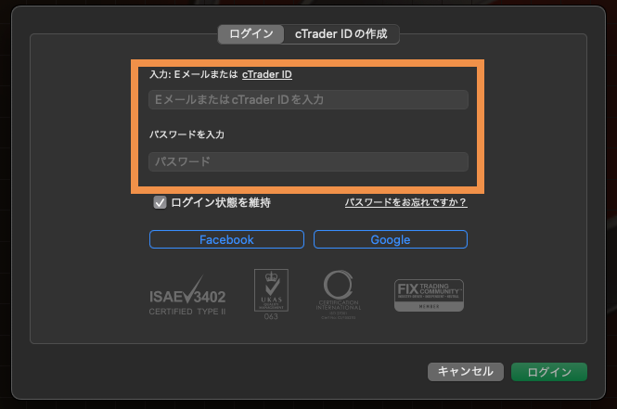Viewport: 617px width, 409px height.
Task: Click the Certification International circular logo
Action: [339, 295]
